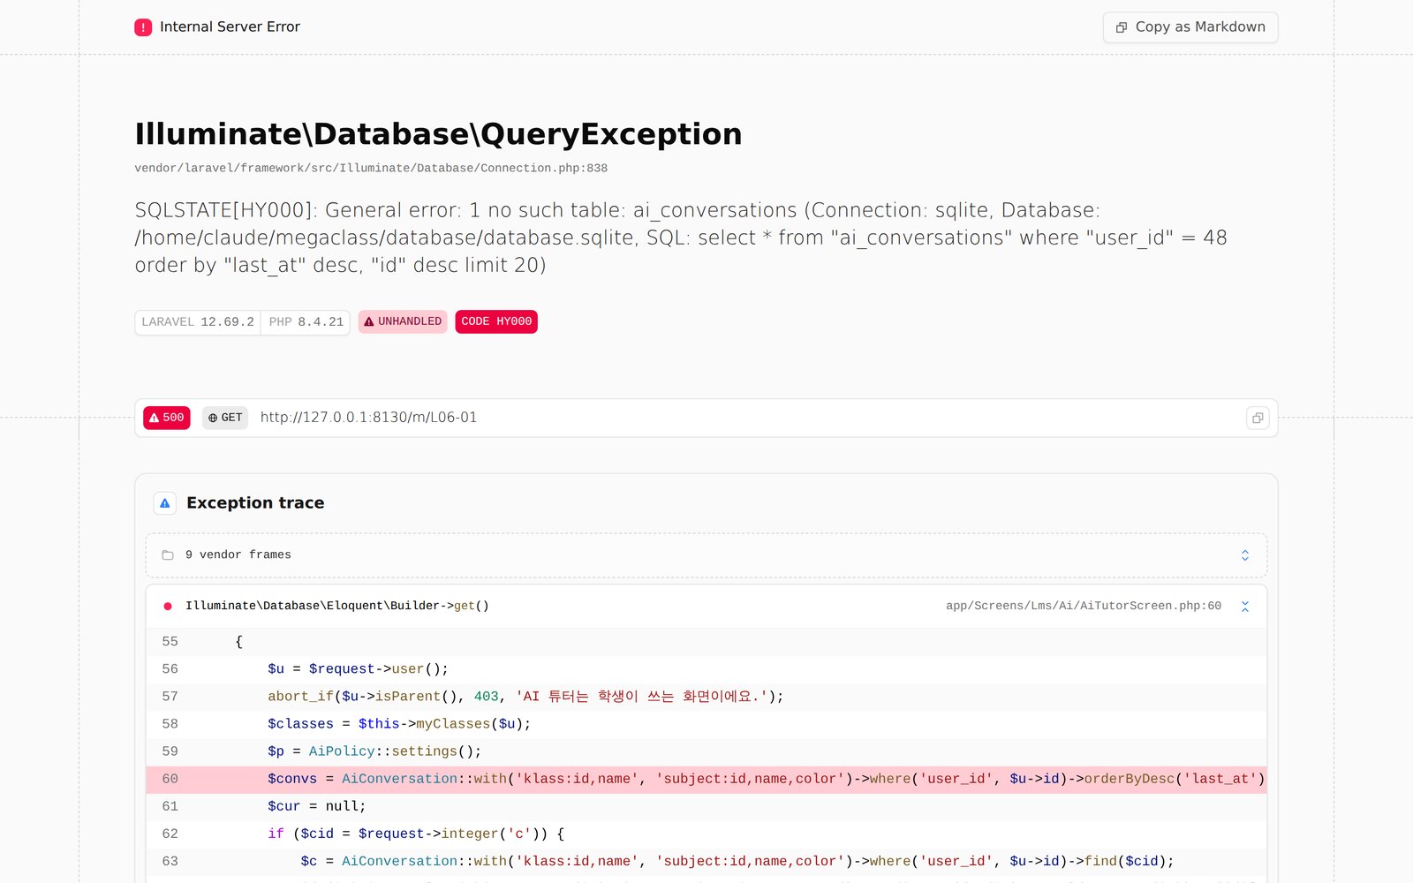The width and height of the screenshot is (1413, 883).
Task: Open app/Screens/Lms/Ai/AiTutorScreen.php:60 file link
Action: coord(1084,606)
